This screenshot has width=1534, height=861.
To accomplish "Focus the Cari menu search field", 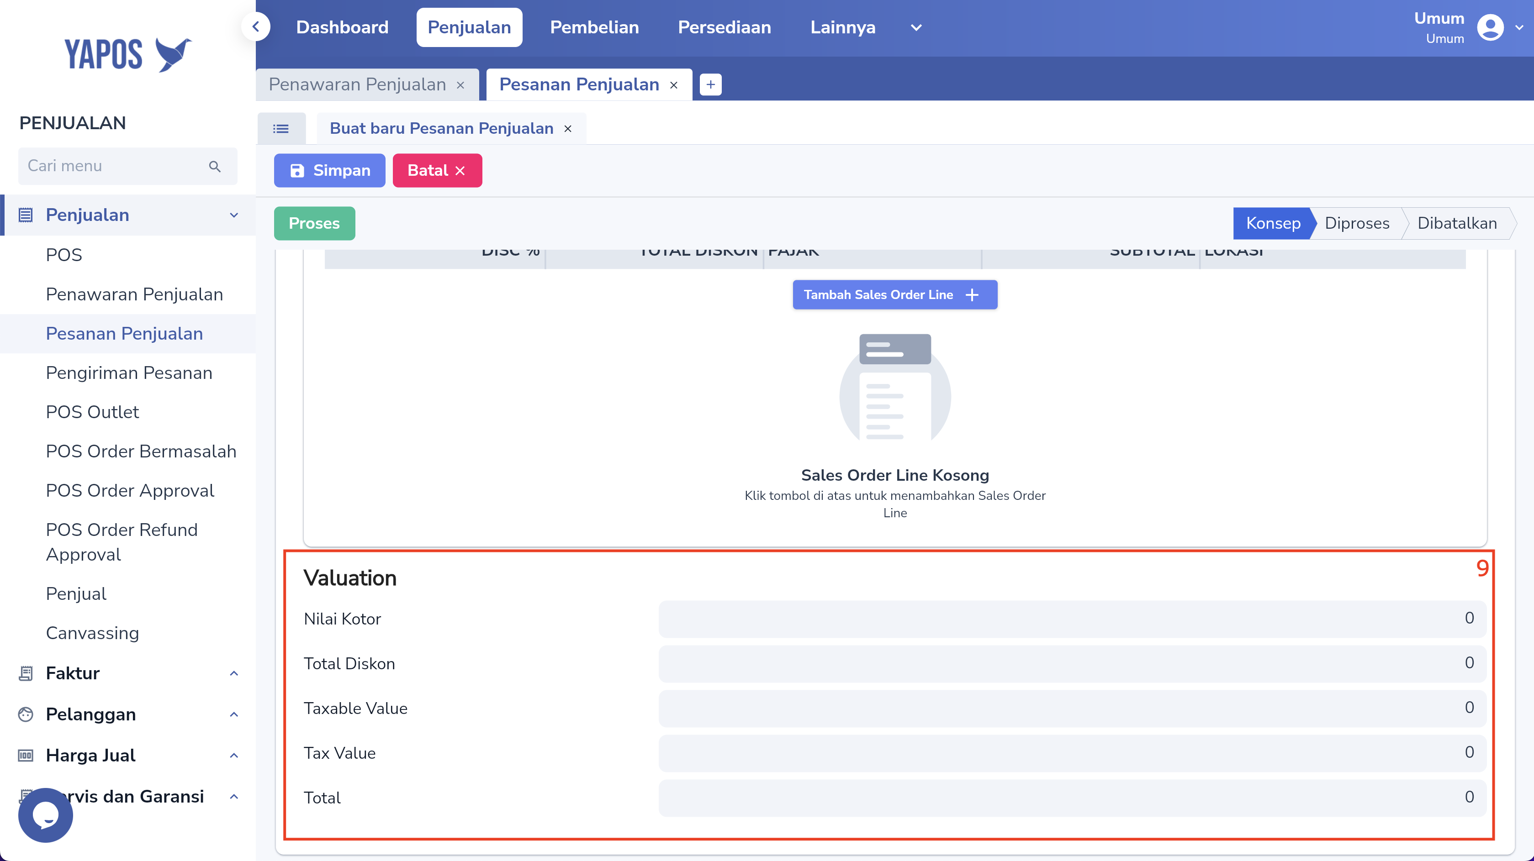I will 127,166.
